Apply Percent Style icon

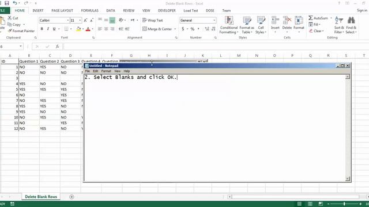[x=193, y=29]
